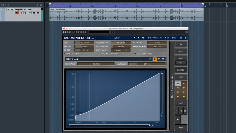Click the THRESHOLD field -80.0 dB
This screenshot has height=133, width=236.
tap(157, 46)
